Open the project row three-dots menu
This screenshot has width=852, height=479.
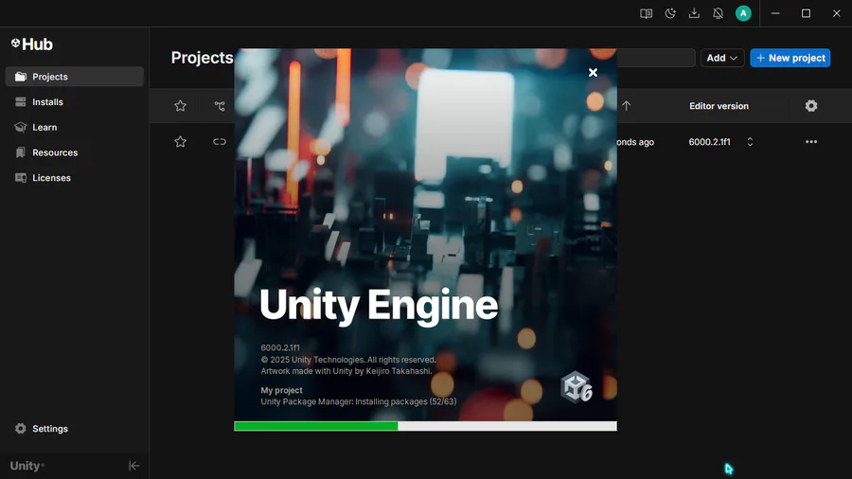(811, 142)
